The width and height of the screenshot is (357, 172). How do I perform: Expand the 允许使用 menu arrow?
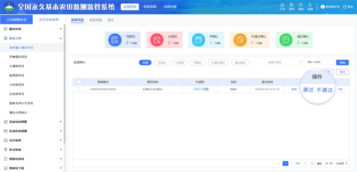pyautogui.click(x=61, y=140)
